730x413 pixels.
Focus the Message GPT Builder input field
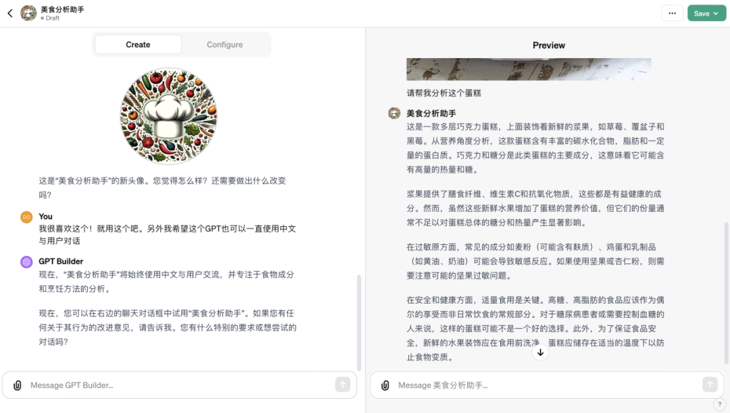[179, 385]
